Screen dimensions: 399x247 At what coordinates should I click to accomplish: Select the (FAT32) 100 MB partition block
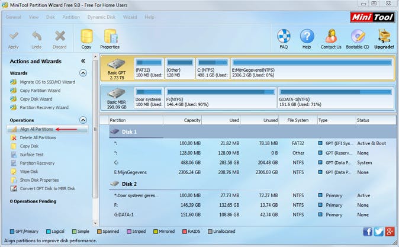(x=149, y=68)
